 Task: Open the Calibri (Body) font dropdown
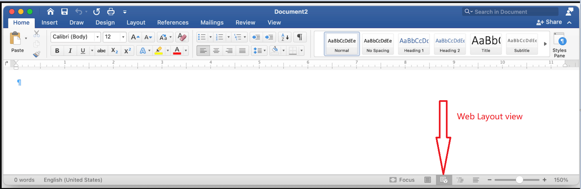coord(98,37)
